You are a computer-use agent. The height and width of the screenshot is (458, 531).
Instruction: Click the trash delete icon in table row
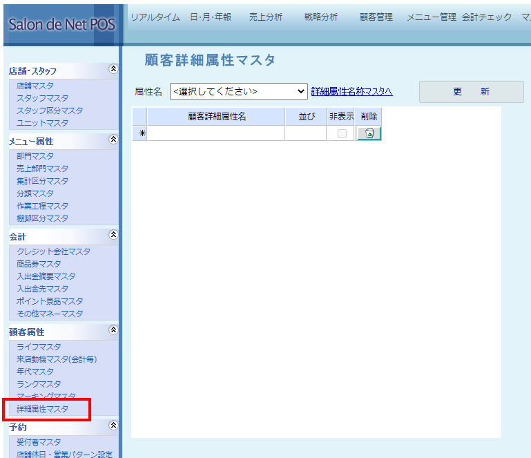[369, 134]
